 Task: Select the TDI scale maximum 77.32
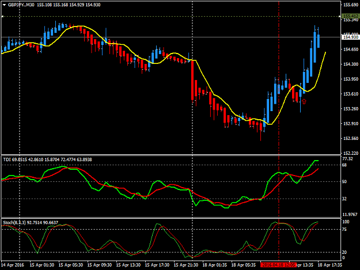coord(347,159)
